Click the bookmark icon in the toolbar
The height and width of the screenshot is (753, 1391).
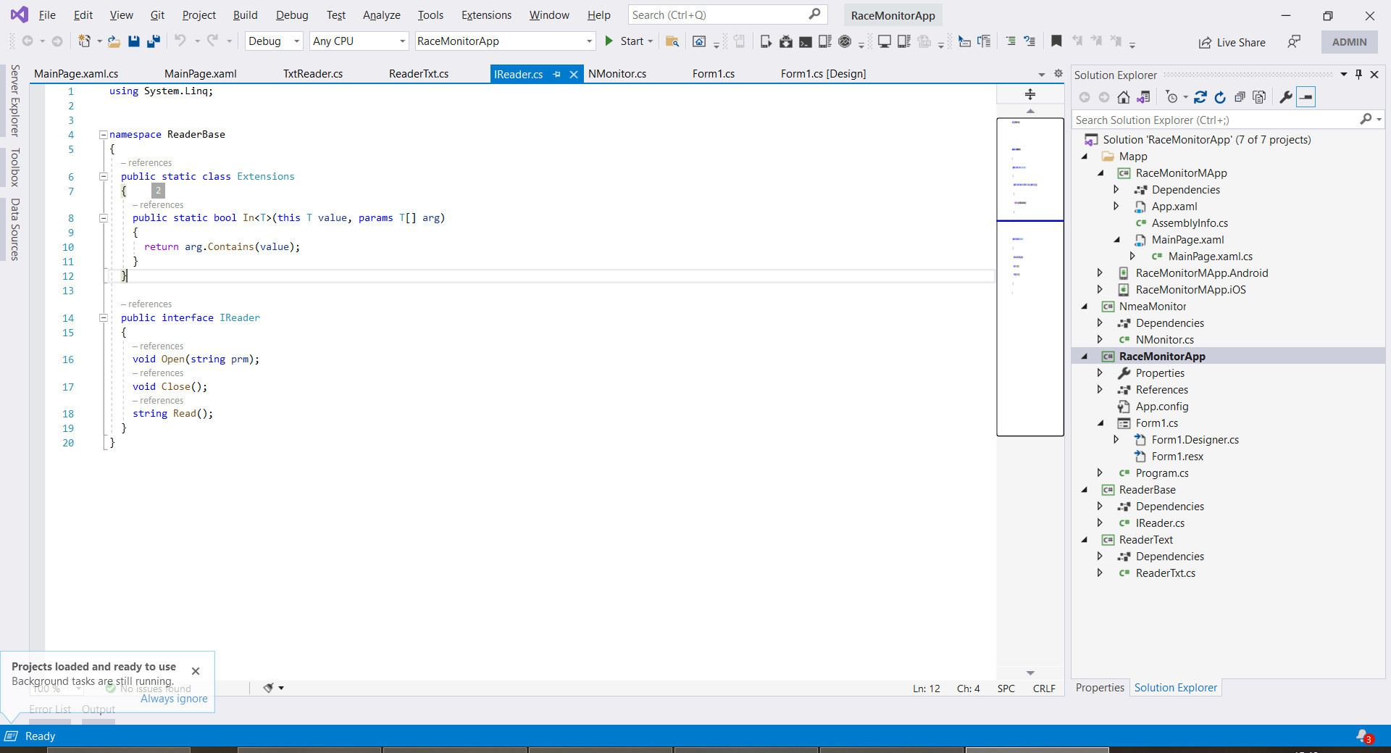tap(1056, 41)
